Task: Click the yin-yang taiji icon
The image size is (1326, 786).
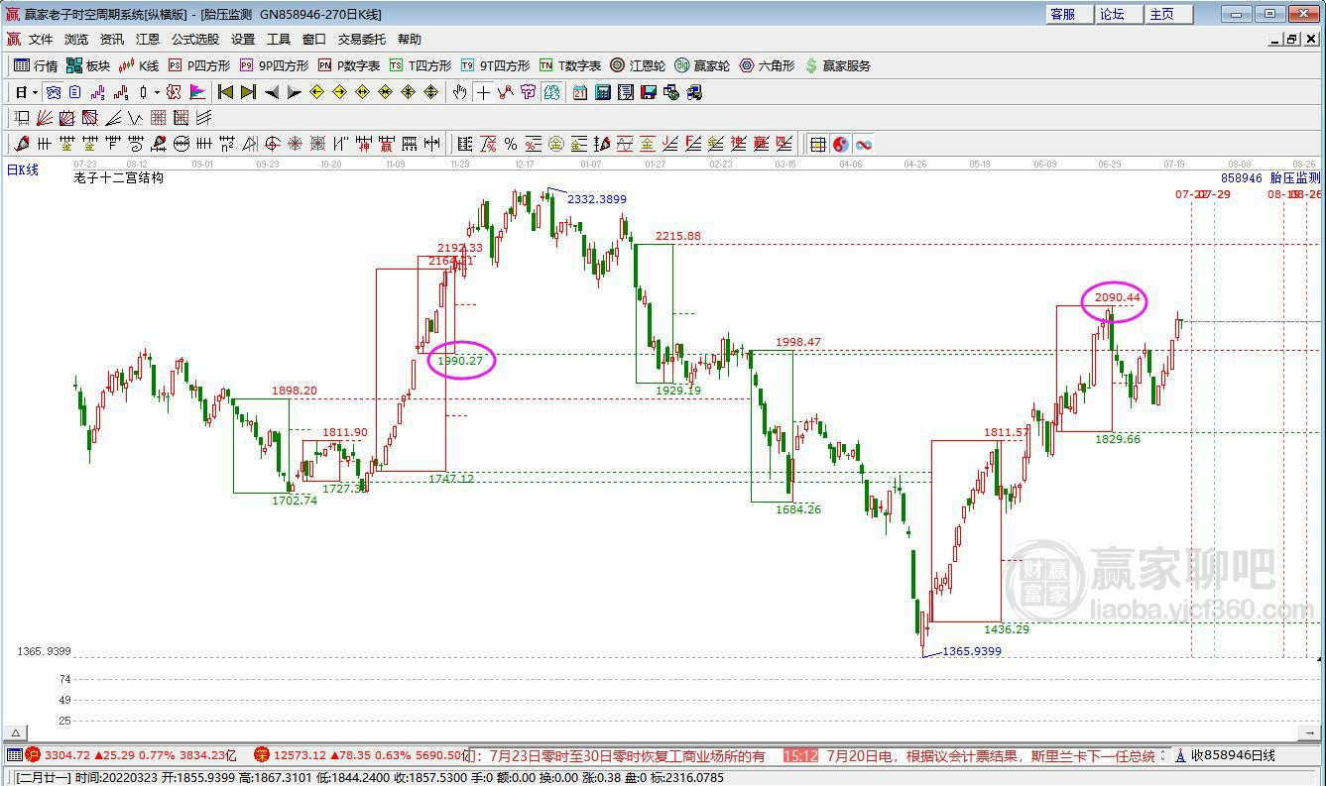Action: [841, 144]
